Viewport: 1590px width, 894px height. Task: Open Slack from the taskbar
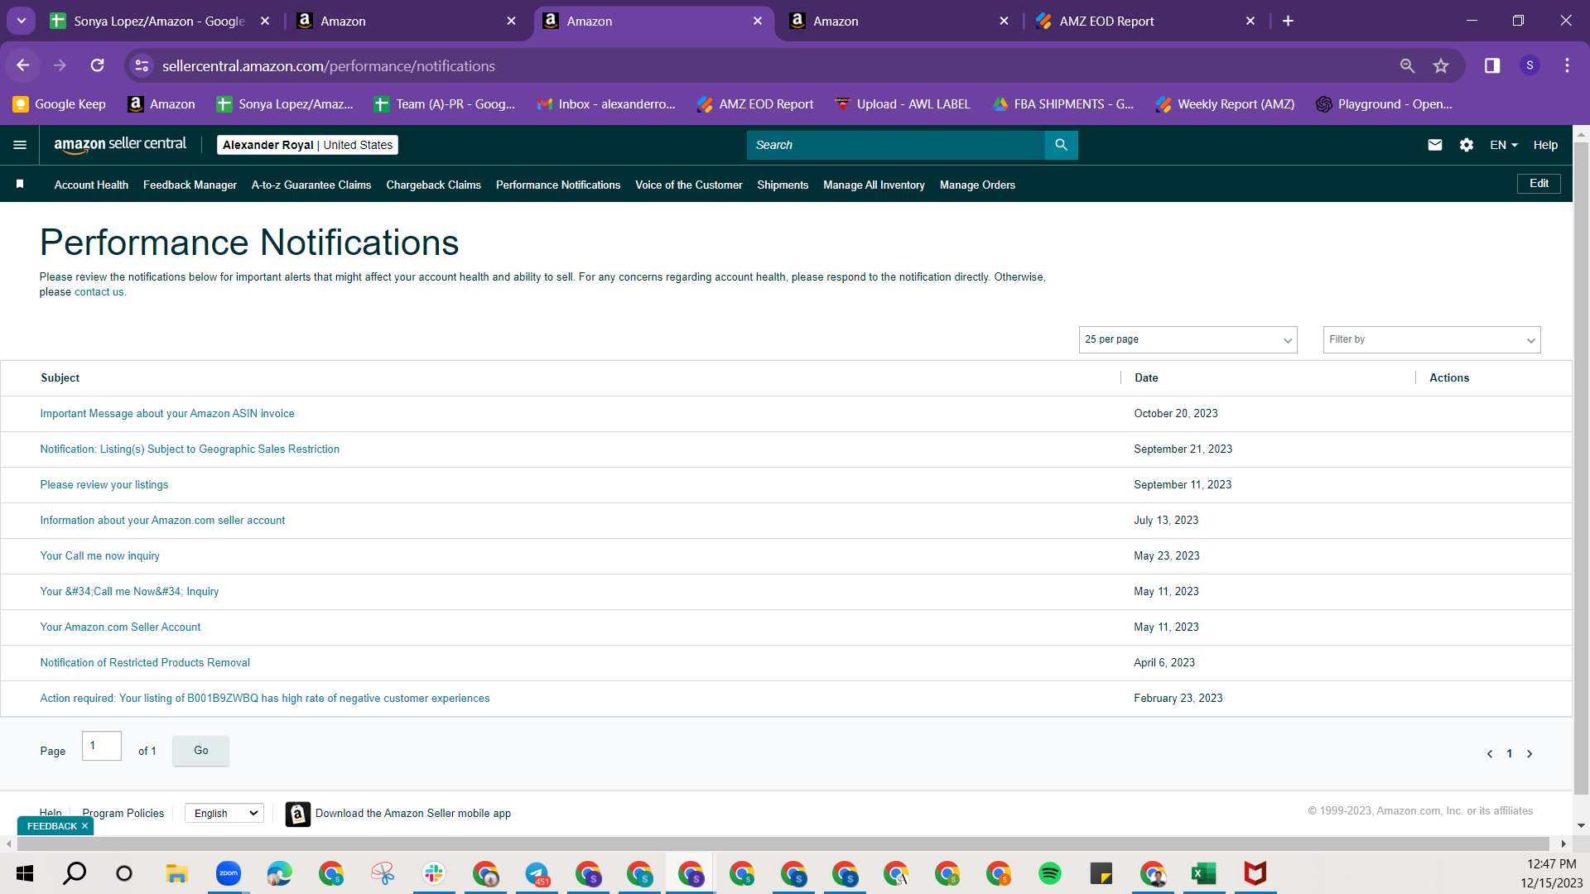point(434,873)
